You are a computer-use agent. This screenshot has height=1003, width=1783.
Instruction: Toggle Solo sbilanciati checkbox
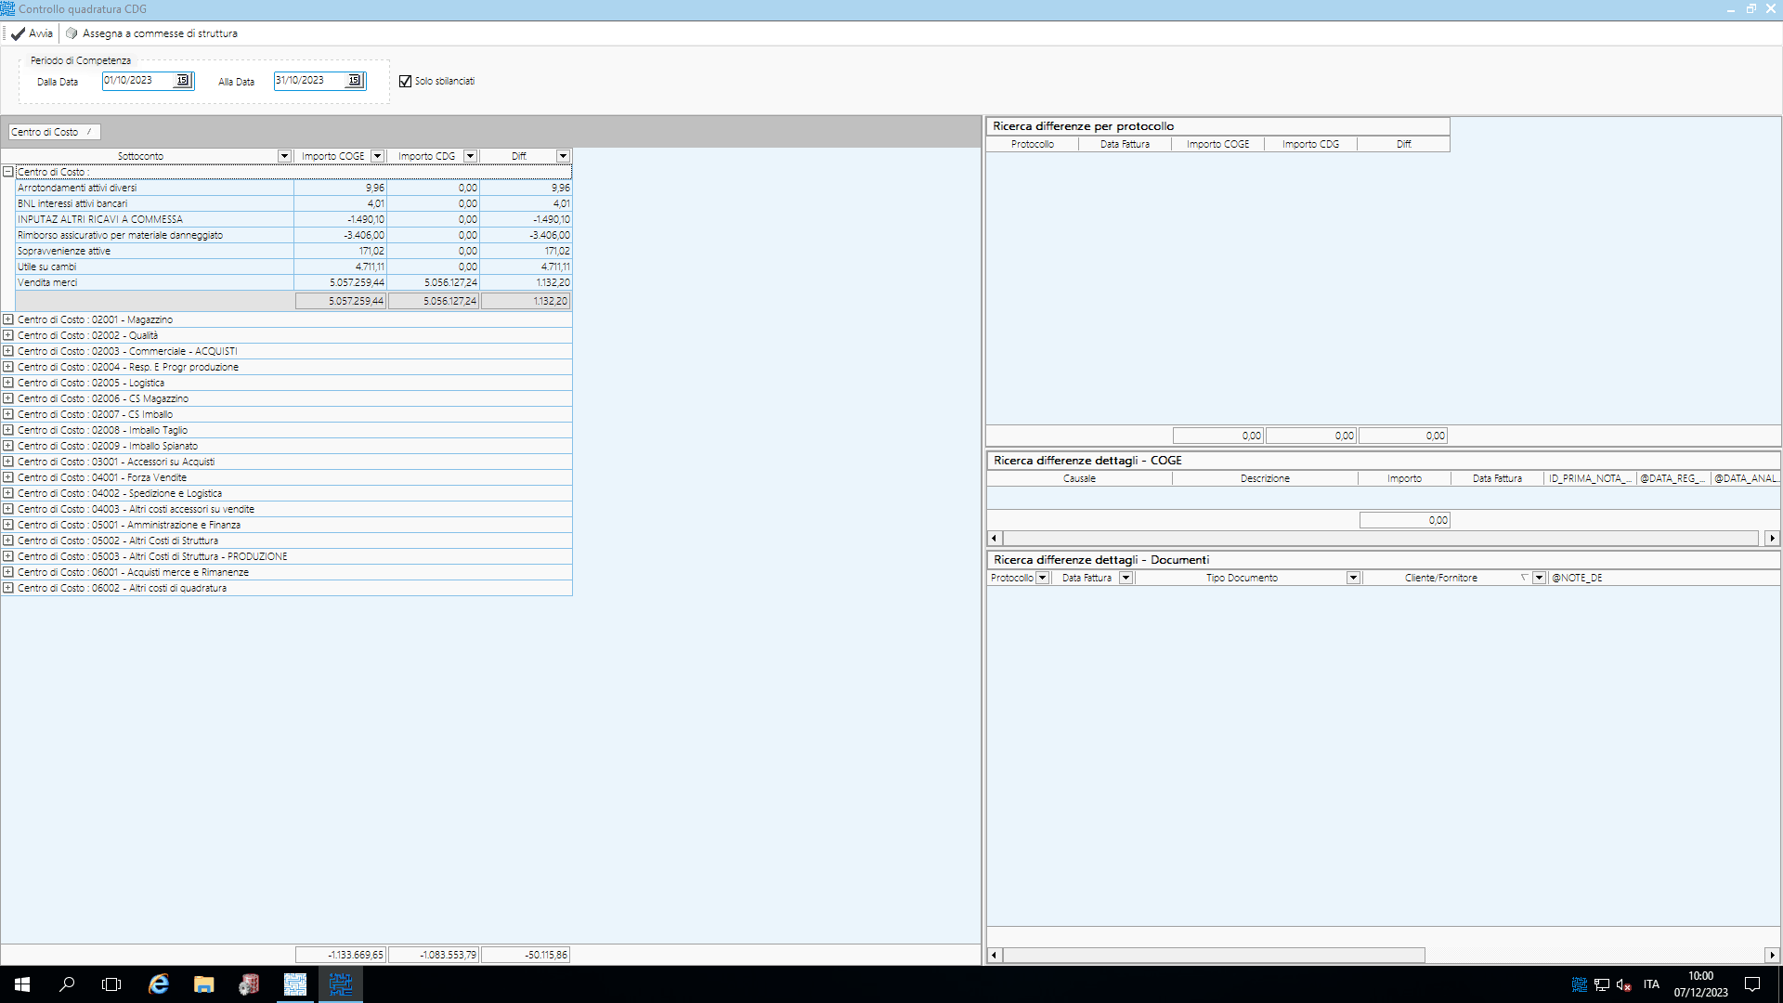point(405,82)
